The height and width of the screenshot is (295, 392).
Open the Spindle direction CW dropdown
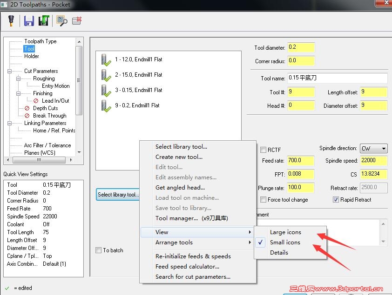[373, 149]
